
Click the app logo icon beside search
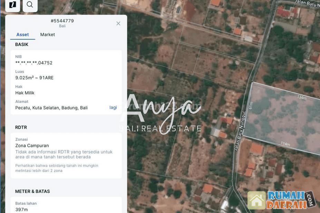12,5
